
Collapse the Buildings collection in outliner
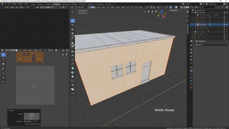click(193, 13)
